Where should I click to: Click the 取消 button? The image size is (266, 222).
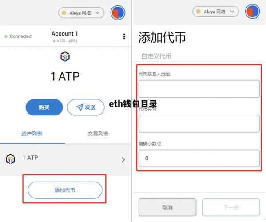(x=167, y=207)
